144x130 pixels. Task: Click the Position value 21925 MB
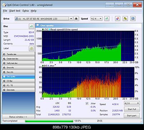click(117, 111)
